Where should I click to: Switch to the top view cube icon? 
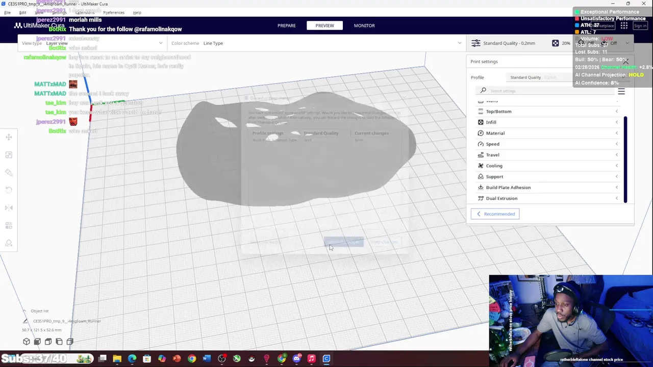(48, 342)
